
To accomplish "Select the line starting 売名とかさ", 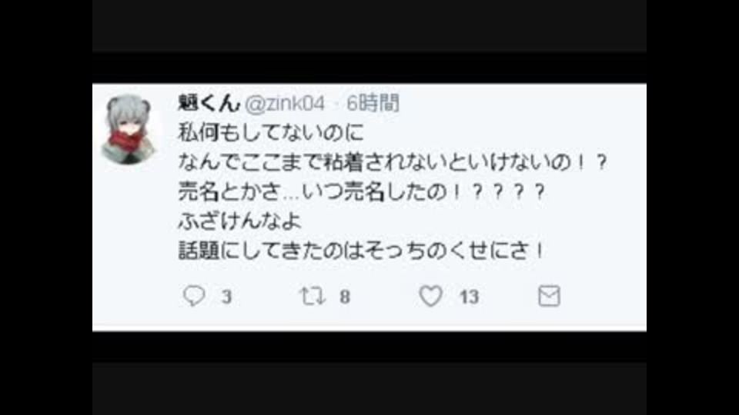I will pos(362,191).
